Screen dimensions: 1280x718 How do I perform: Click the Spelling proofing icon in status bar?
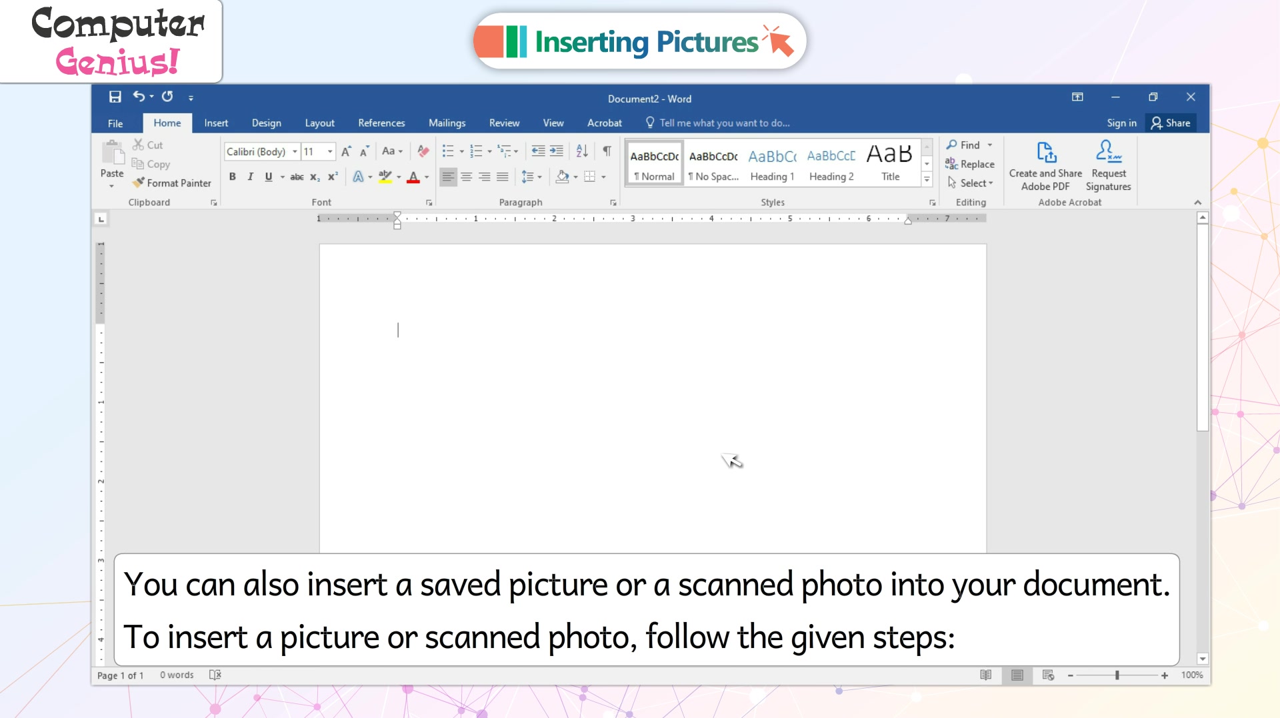(x=215, y=675)
